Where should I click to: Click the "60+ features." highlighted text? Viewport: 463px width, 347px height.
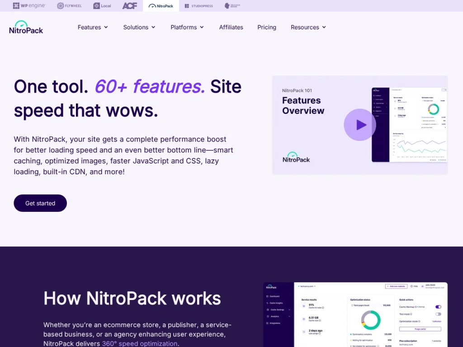pos(150,86)
